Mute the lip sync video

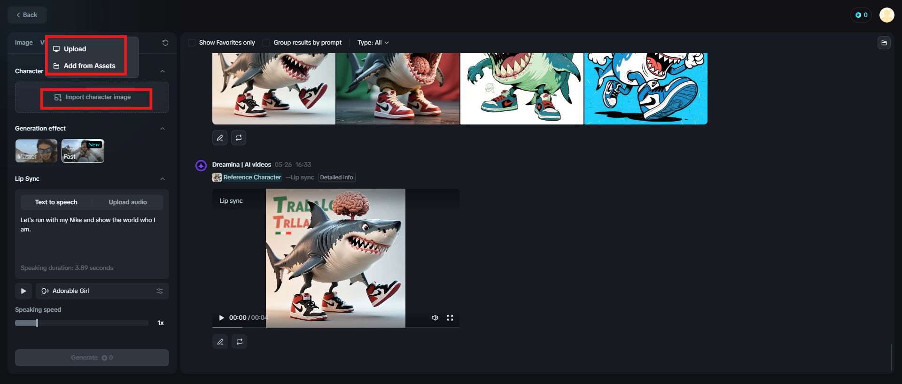pos(435,318)
